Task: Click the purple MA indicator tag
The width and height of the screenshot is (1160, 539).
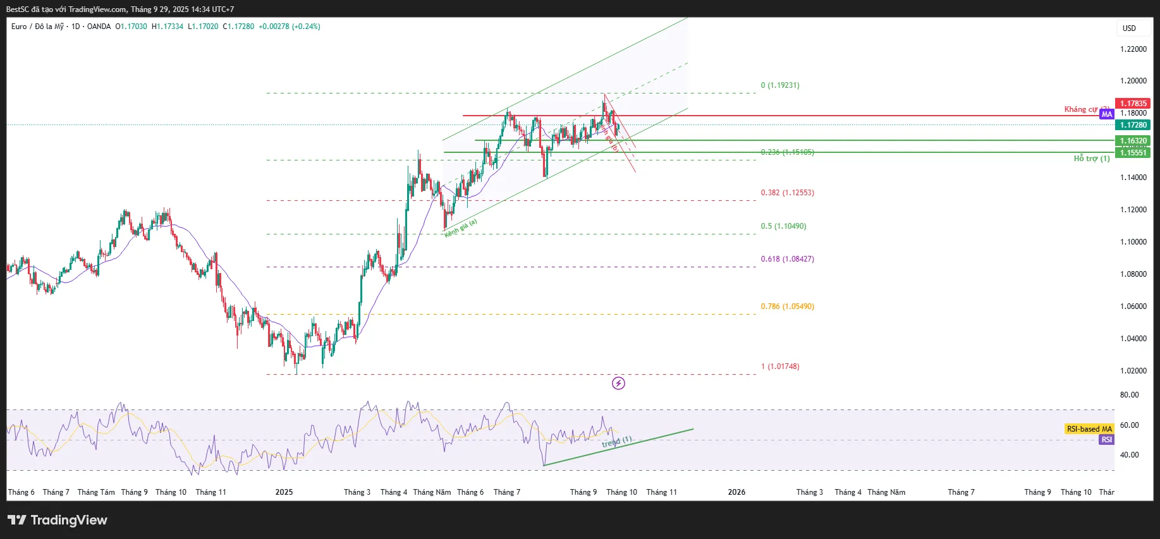Action: coord(1106,114)
